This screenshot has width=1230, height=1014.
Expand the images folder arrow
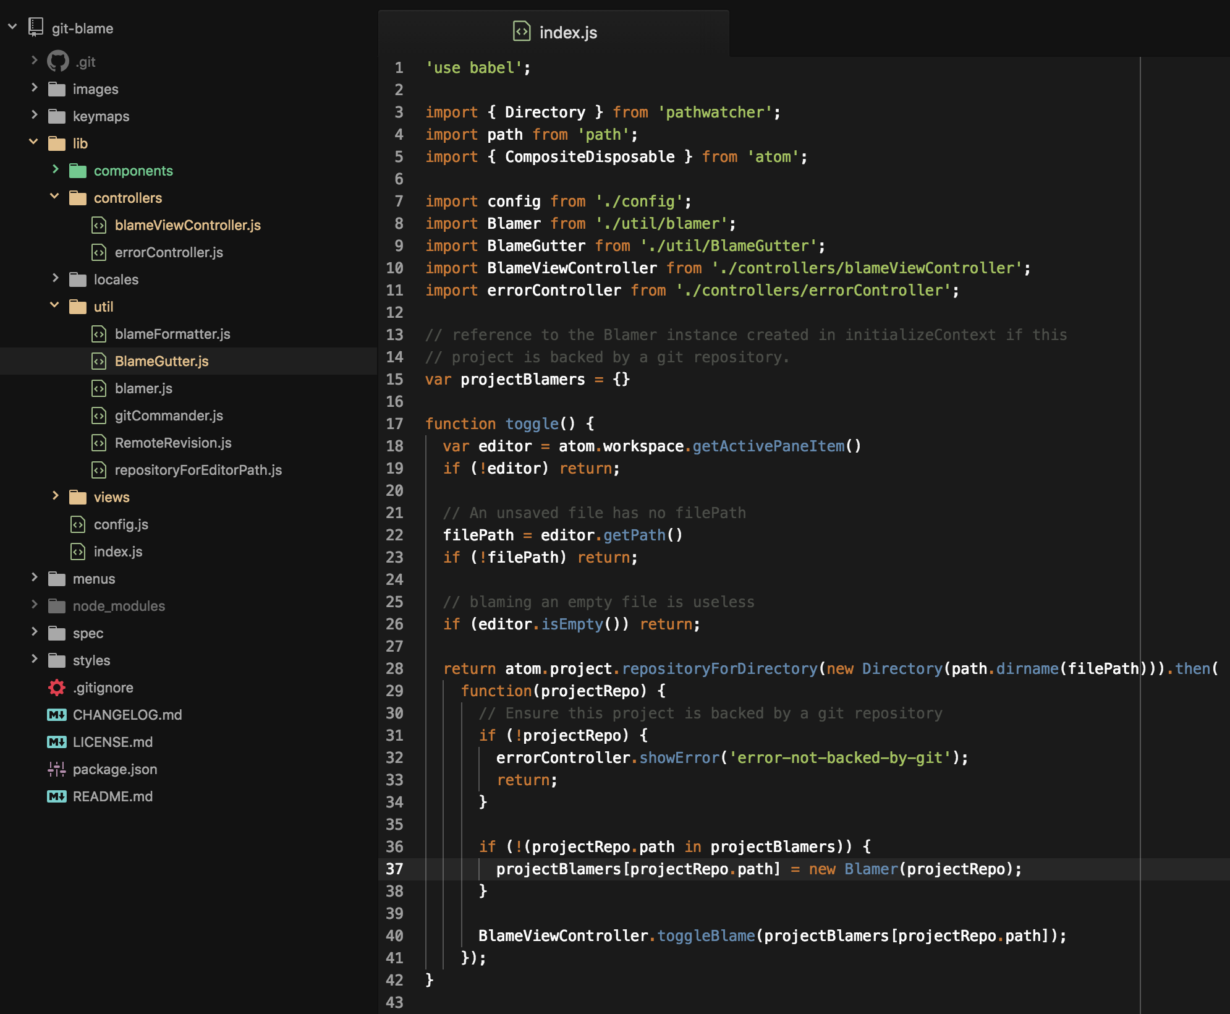pos(34,88)
